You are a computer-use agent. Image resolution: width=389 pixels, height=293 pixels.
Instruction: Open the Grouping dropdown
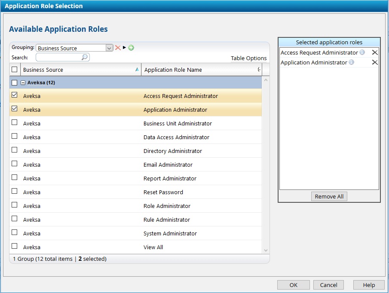tap(109, 48)
